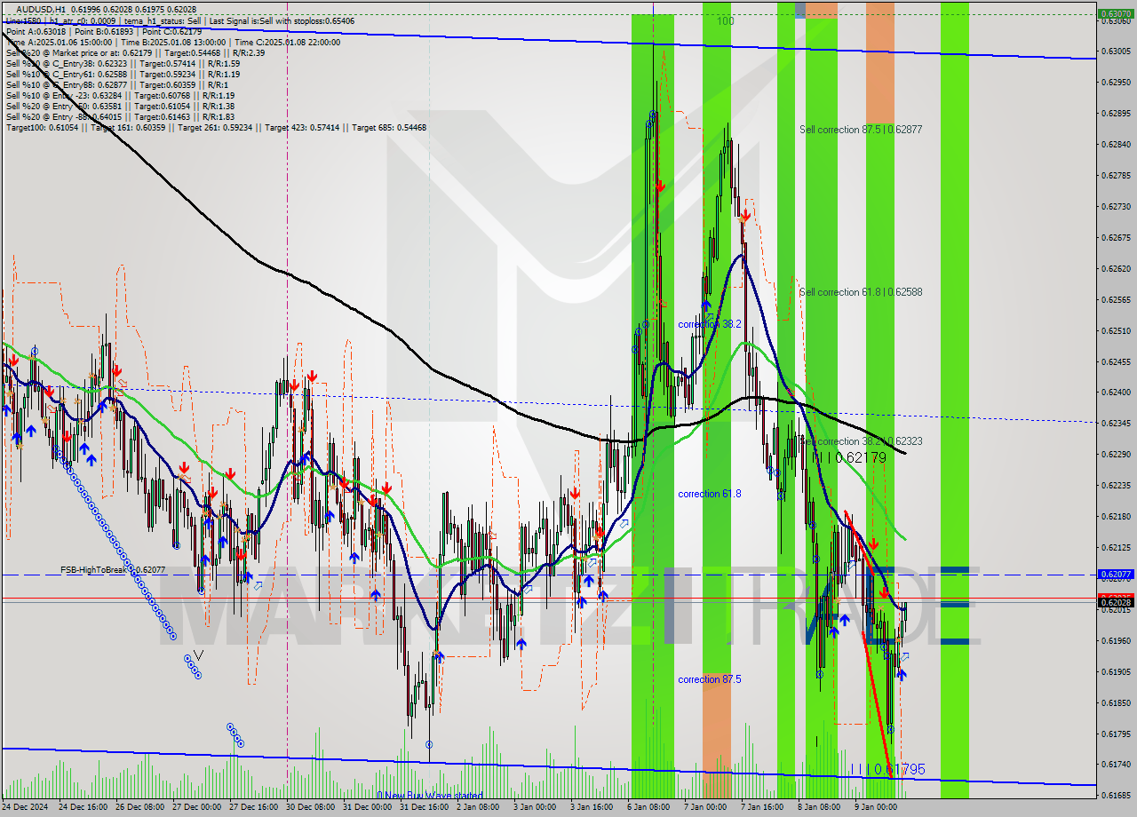Click the '8 Jan 08:00' time axis label

click(x=819, y=807)
